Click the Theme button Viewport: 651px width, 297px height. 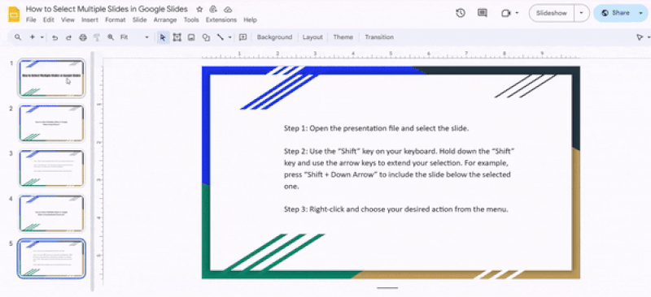click(x=343, y=37)
